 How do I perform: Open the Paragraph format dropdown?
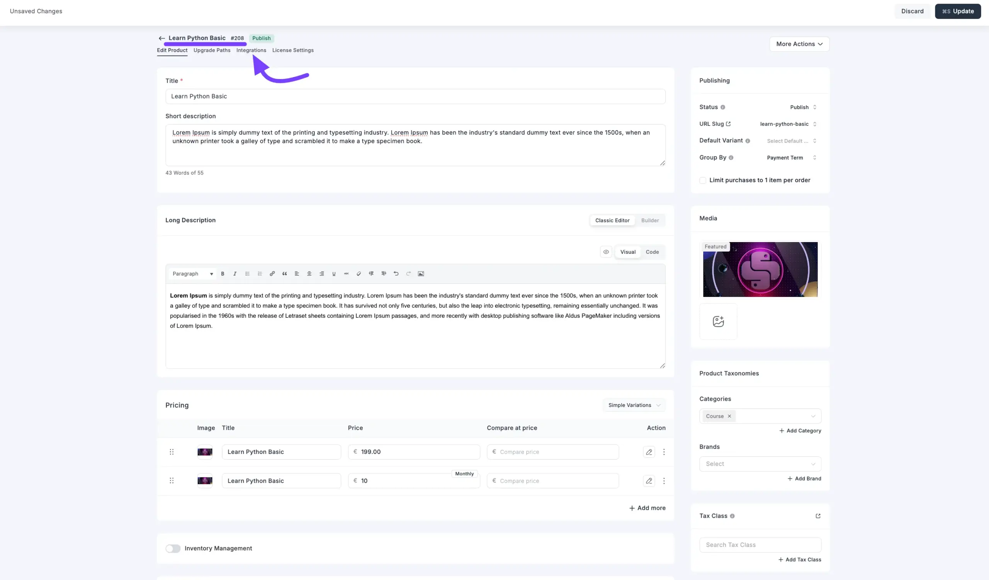click(x=192, y=274)
